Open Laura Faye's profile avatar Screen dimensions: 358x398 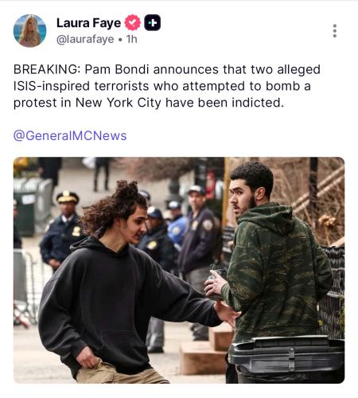coord(29,31)
